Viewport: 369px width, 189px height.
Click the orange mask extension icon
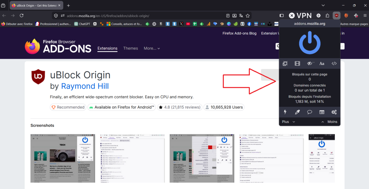pos(346,15)
